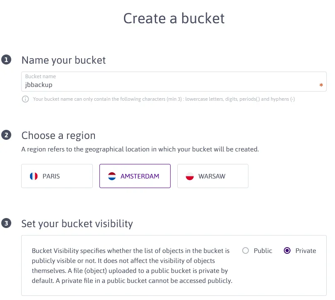Click the Name your bucket heading
Image resolution: width=335 pixels, height=300 pixels.
63,60
